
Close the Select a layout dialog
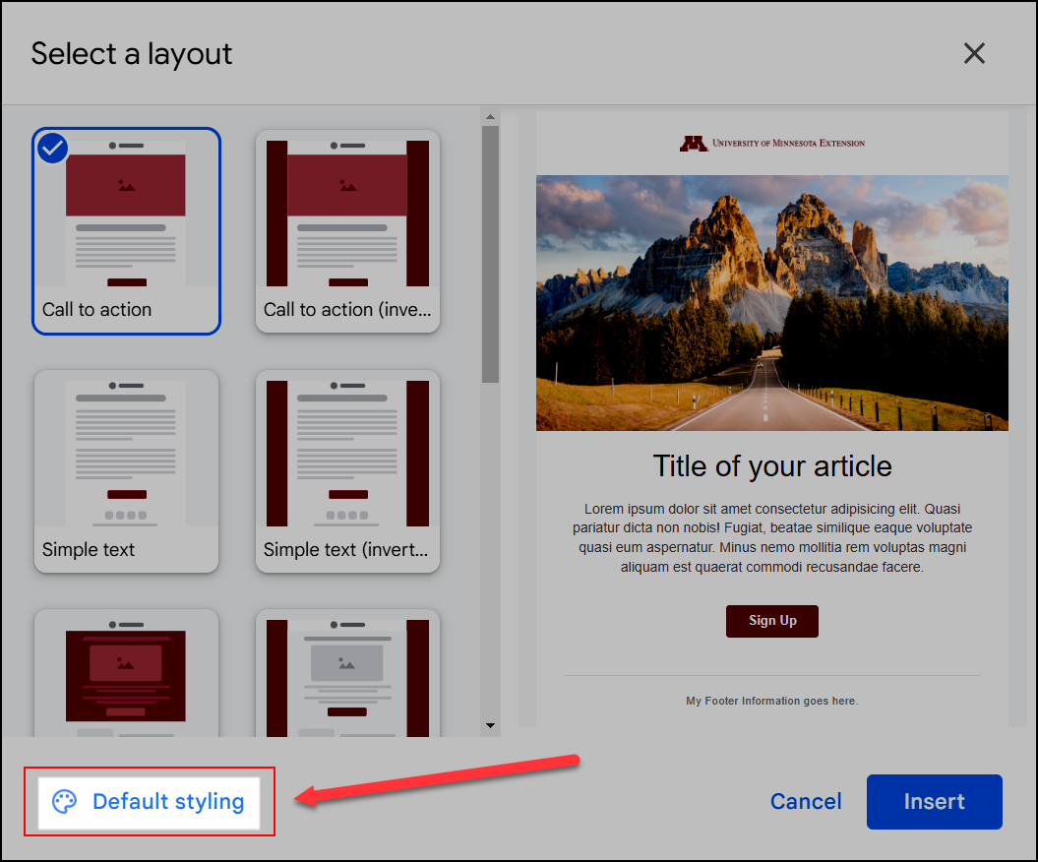(x=974, y=53)
